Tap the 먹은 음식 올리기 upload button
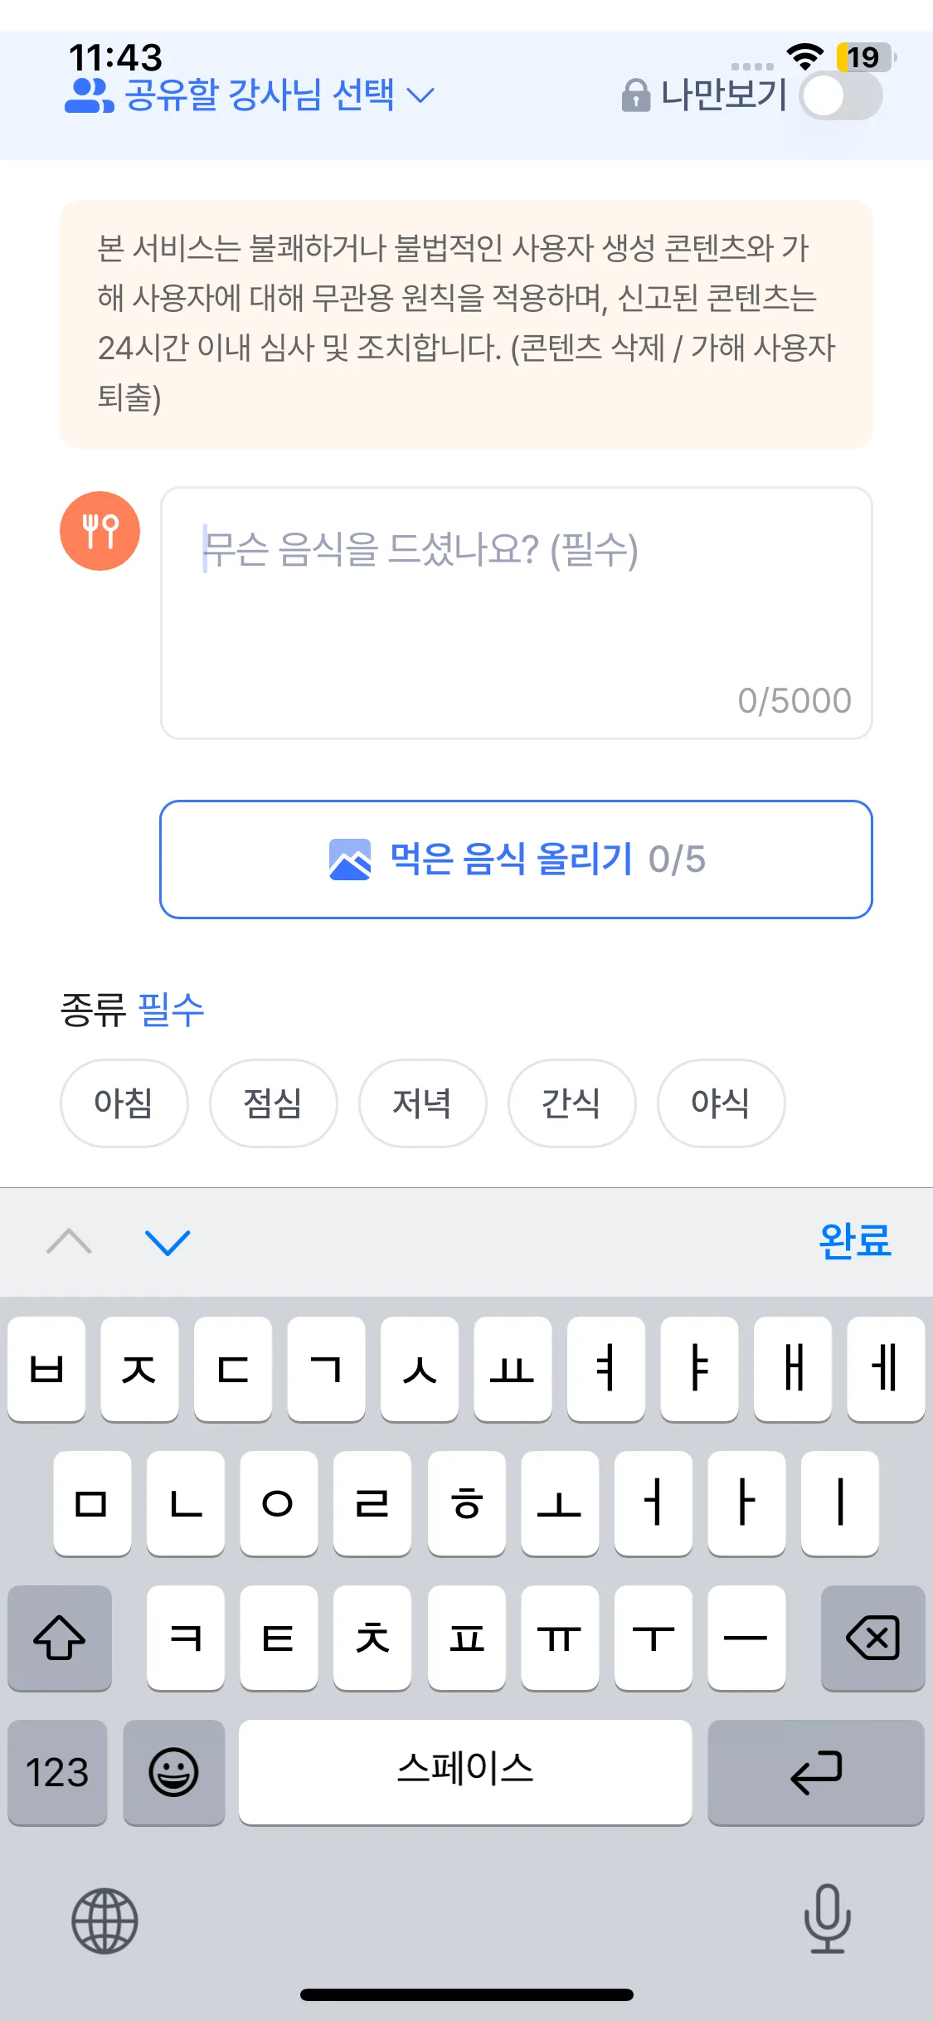 [x=516, y=860]
